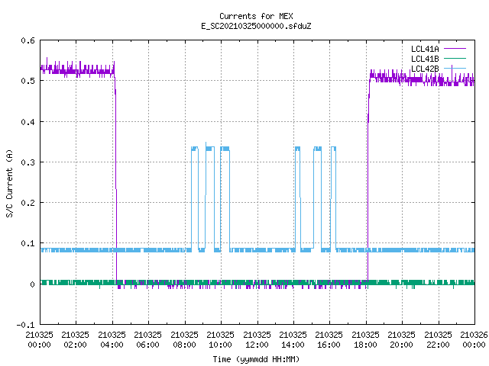489x366 pixels.
Task: Pick the green LCL41B legend line sample
Action: (455, 59)
